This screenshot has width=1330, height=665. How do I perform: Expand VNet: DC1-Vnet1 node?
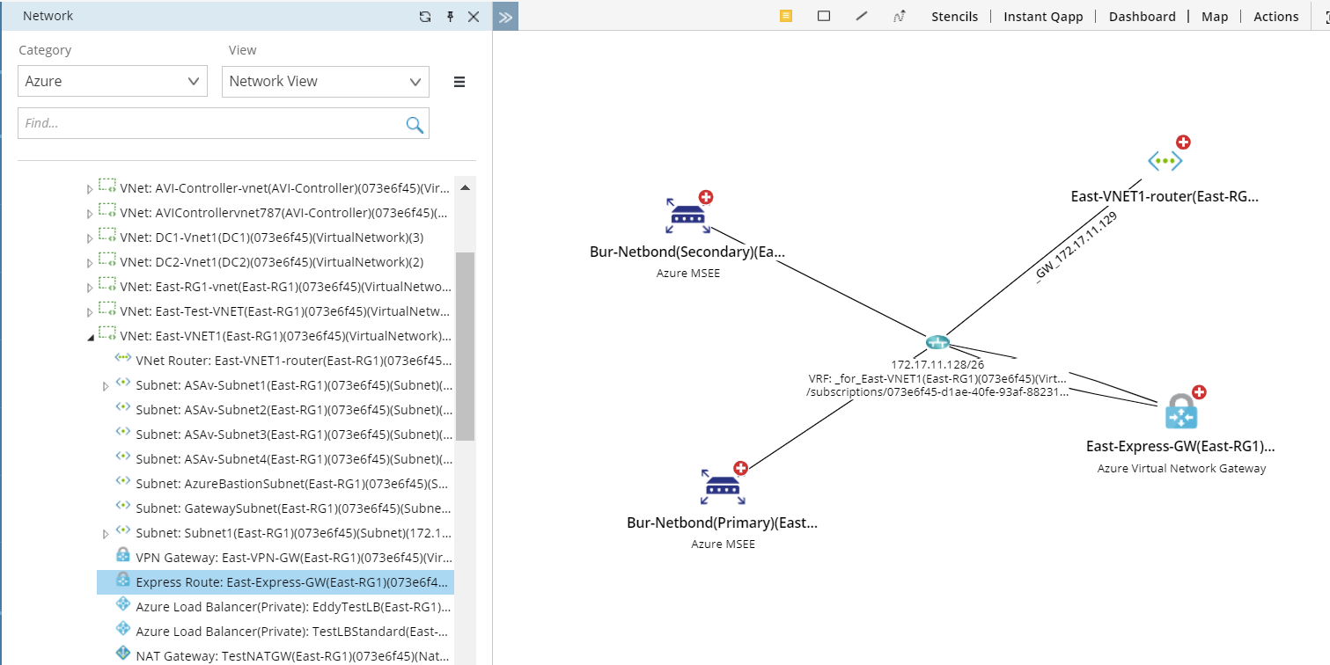click(89, 238)
